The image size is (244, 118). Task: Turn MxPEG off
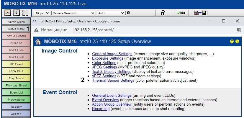[16, 57]
